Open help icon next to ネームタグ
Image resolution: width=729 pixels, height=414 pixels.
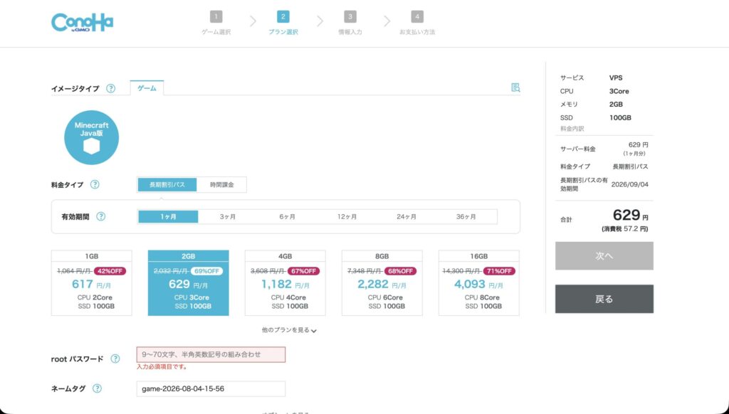(x=97, y=388)
